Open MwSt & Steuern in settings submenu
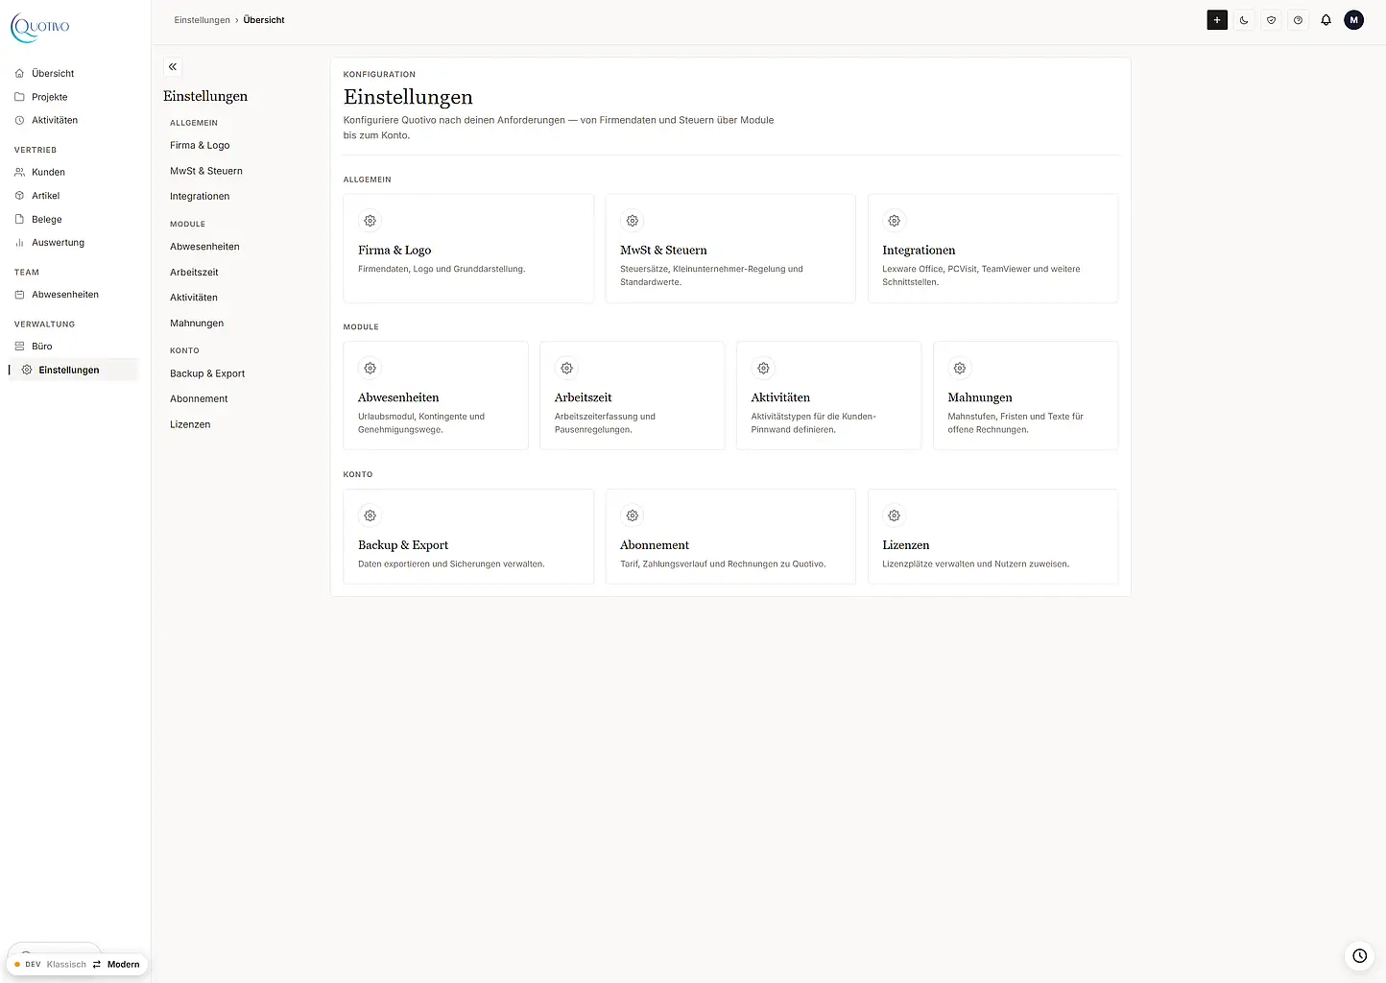The height and width of the screenshot is (983, 1386). pos(206,171)
